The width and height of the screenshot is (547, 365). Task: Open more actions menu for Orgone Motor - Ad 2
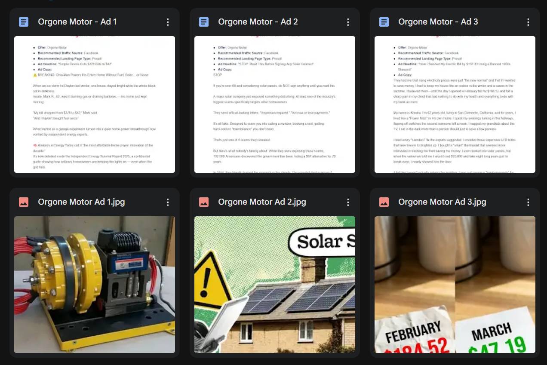pyautogui.click(x=348, y=22)
